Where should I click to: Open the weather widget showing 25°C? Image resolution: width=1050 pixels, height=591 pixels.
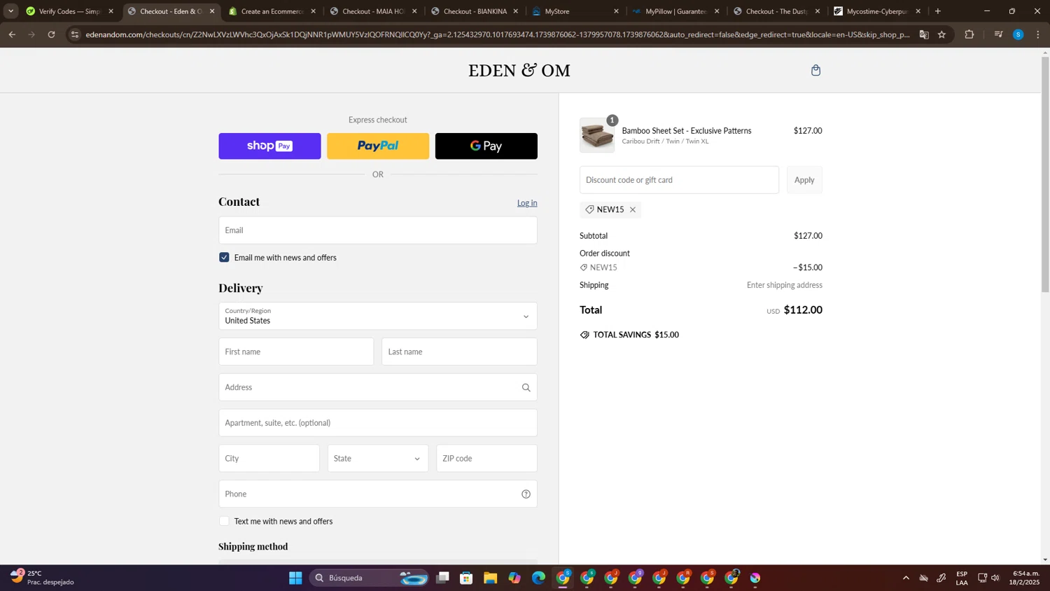pyautogui.click(x=42, y=578)
